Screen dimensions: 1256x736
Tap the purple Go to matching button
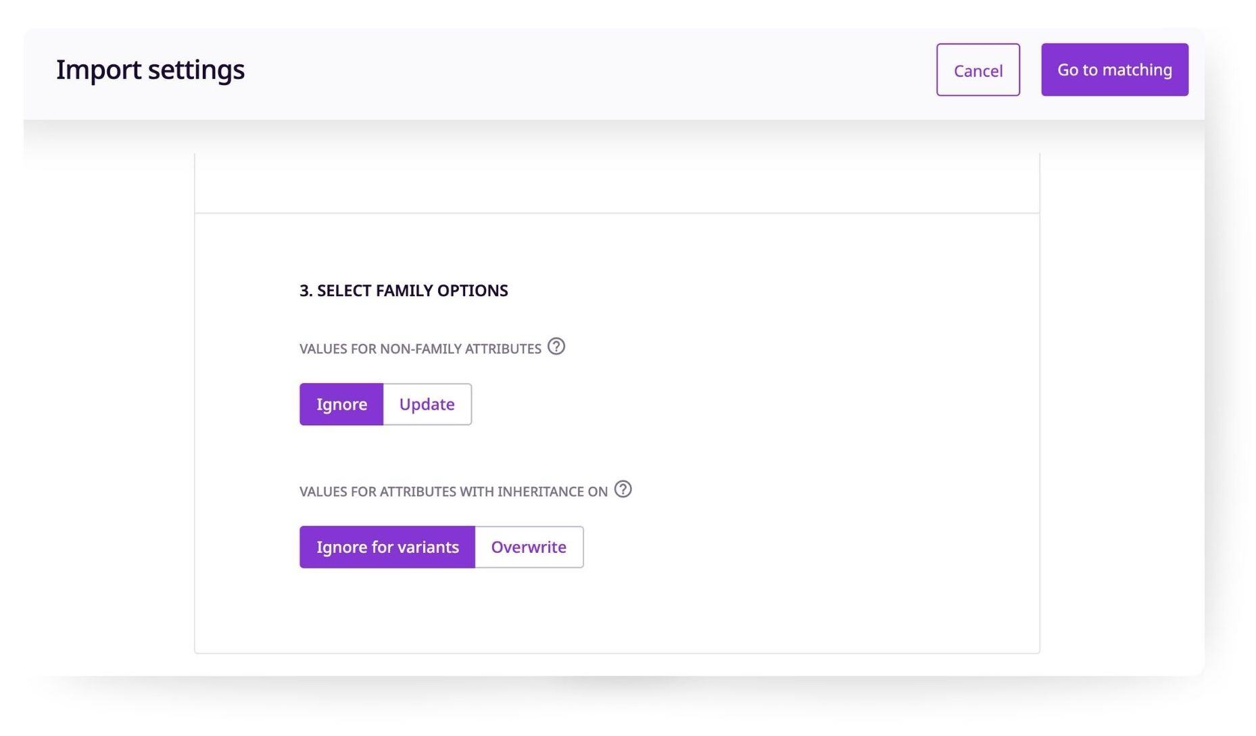[1114, 70]
